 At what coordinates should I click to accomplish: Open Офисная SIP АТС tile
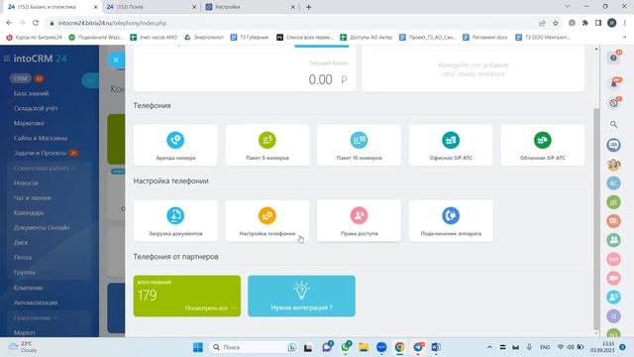click(x=451, y=145)
